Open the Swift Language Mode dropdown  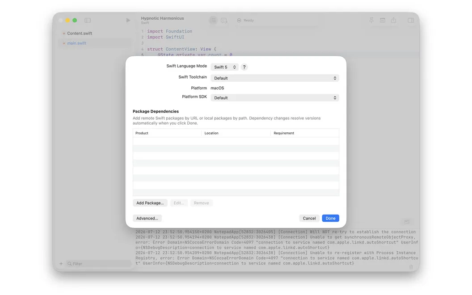click(224, 67)
